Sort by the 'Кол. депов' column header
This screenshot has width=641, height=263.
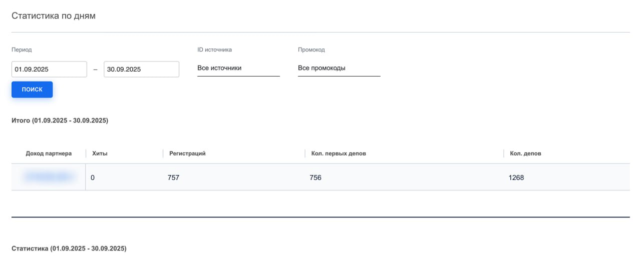[525, 153]
